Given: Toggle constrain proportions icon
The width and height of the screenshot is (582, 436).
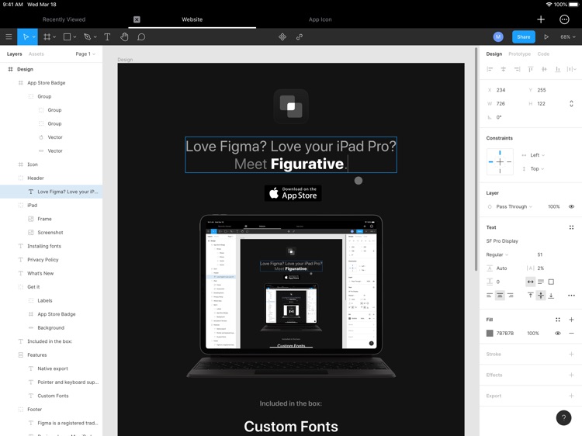Looking at the screenshot, I should click(571, 103).
